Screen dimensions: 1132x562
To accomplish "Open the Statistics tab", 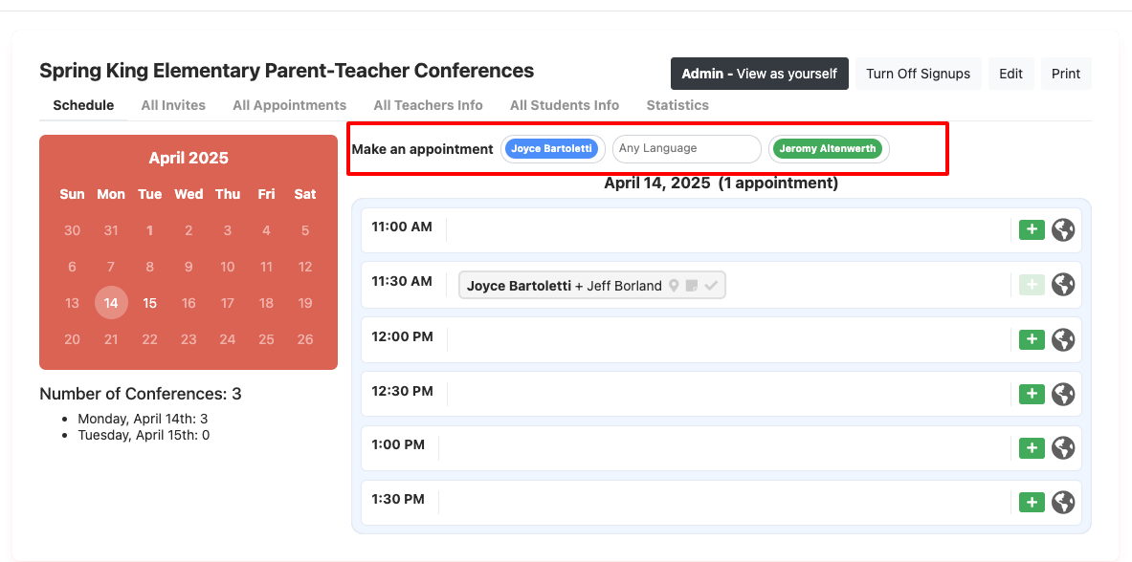I will tap(677, 105).
